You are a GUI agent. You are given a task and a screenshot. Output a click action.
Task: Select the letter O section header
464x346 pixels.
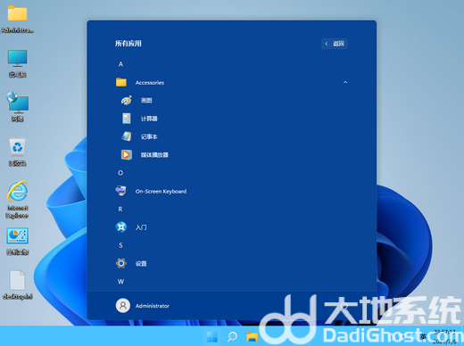(x=120, y=173)
